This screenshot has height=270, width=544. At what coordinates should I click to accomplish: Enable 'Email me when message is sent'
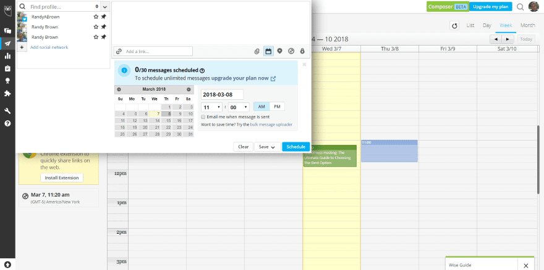203,116
